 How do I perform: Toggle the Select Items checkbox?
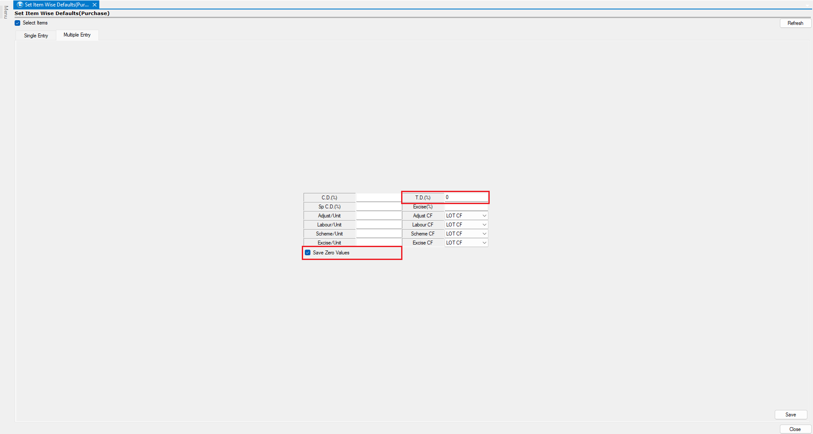tap(18, 23)
